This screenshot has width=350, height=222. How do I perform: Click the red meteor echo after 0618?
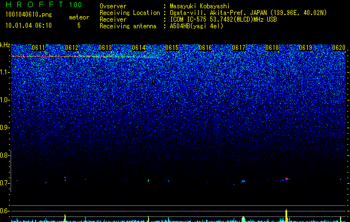click(x=287, y=179)
